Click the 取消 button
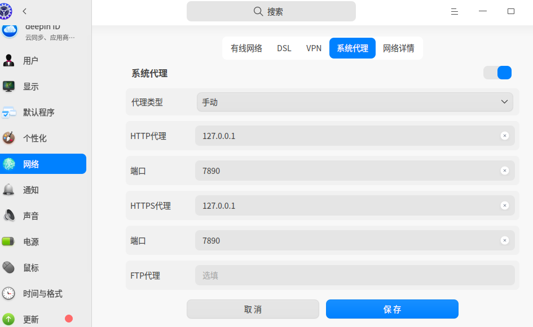 pyautogui.click(x=253, y=309)
